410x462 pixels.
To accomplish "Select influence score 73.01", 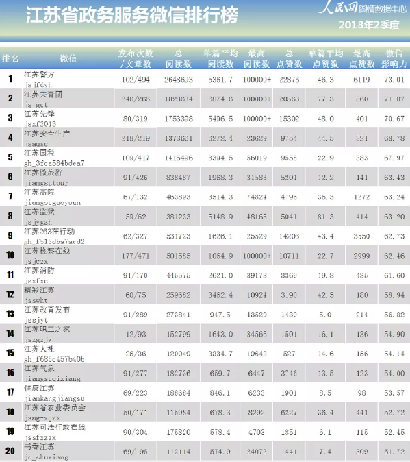I will coord(394,80).
